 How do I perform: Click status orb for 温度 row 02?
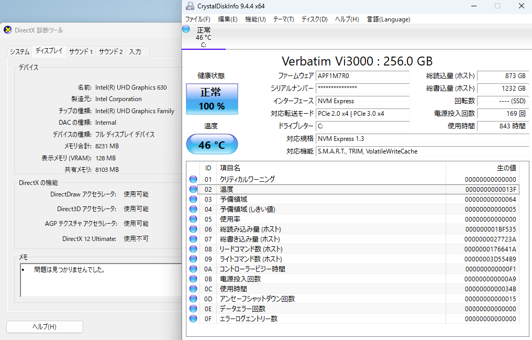pos(193,189)
